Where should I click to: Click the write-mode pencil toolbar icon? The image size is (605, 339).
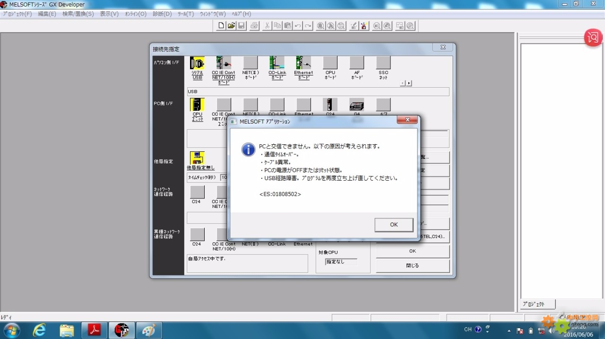(x=353, y=26)
